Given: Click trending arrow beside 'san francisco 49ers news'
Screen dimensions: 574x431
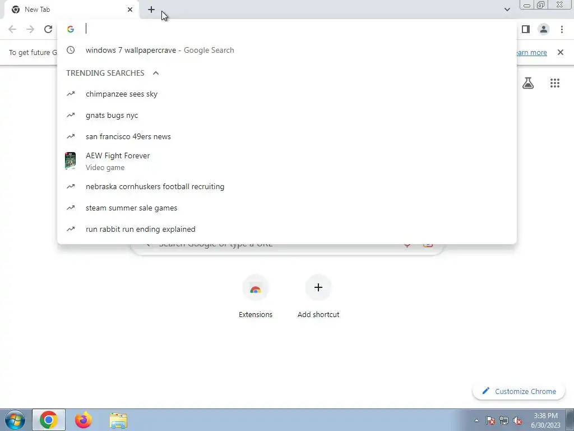Looking at the screenshot, I should pyautogui.click(x=71, y=136).
